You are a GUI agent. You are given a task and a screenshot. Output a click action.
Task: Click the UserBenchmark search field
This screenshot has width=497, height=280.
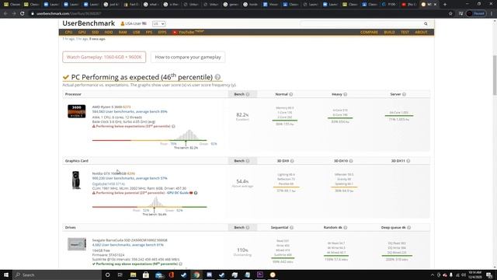361,24
